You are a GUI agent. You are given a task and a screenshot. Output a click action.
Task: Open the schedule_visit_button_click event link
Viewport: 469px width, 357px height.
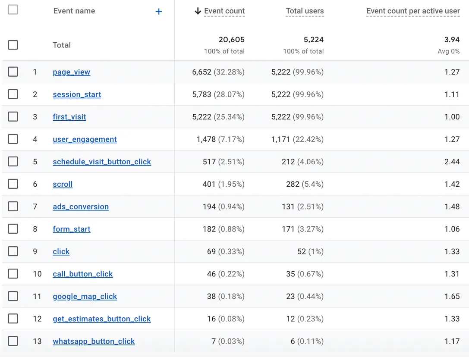pos(102,162)
